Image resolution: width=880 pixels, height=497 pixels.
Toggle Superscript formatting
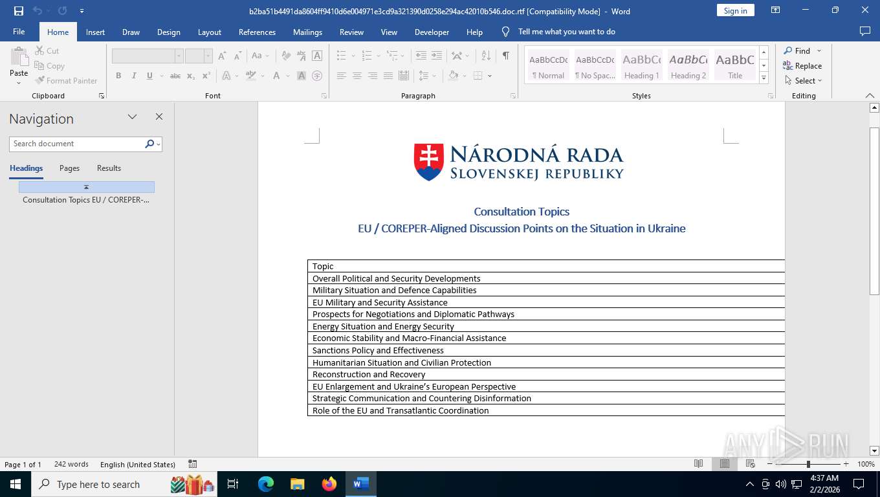click(206, 76)
